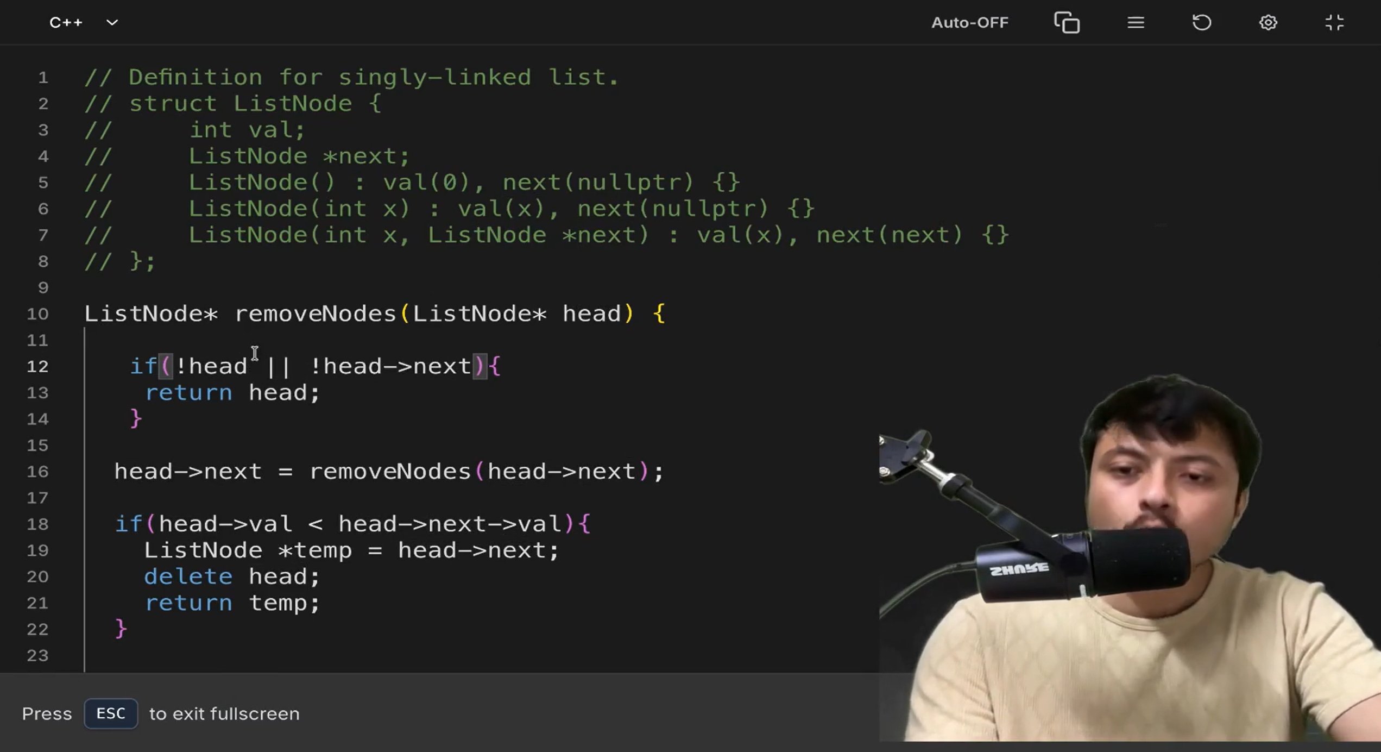This screenshot has width=1381, height=752.
Task: Click on the 'return temp;' statement
Action: (232, 603)
